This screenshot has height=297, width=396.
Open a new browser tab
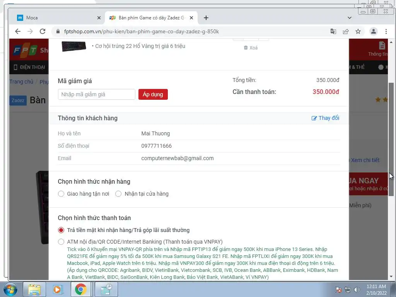coord(206,18)
